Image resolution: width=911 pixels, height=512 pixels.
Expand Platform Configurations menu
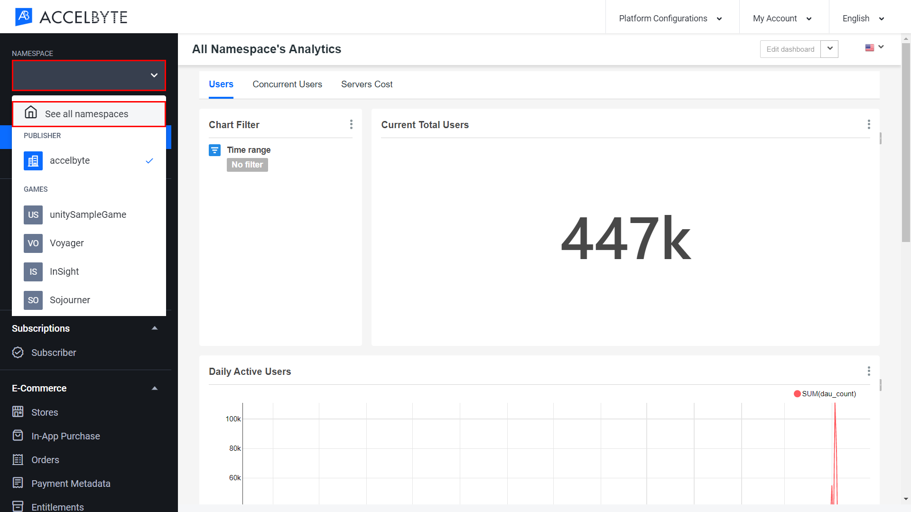pos(670,19)
